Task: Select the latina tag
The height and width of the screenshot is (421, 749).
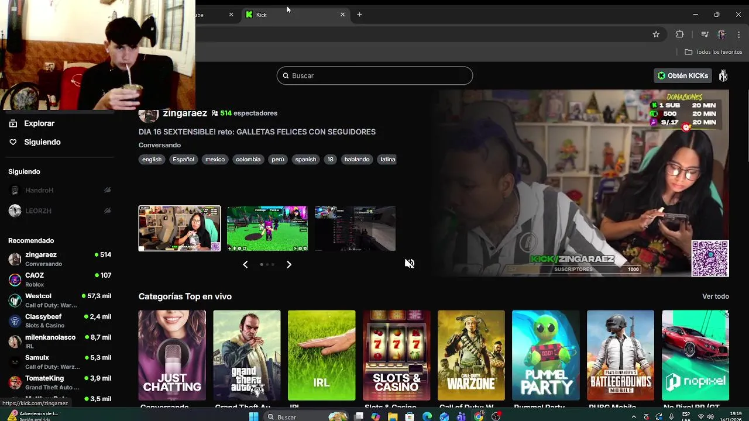Action: [x=387, y=159]
